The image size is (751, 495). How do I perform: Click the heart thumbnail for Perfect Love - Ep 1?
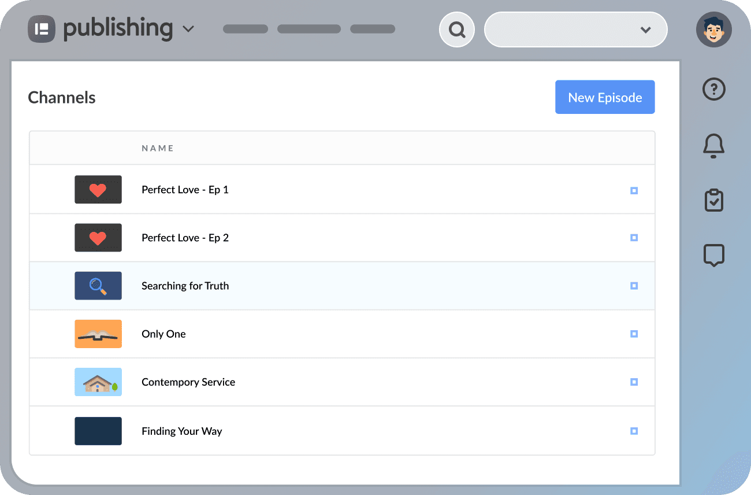point(98,189)
